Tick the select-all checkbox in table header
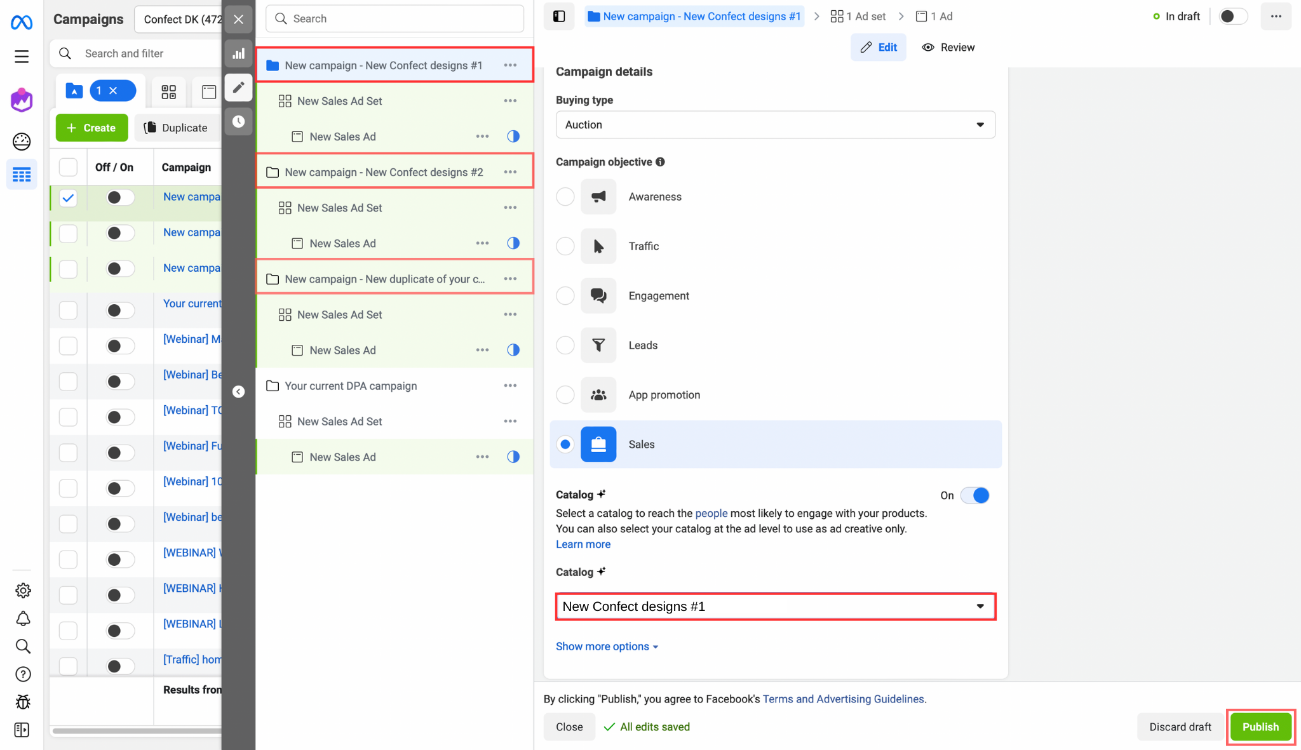 pos(68,168)
